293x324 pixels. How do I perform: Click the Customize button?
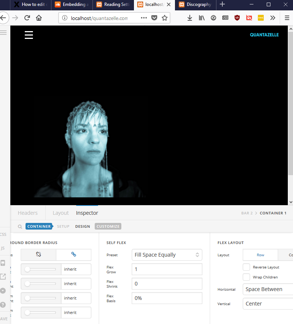click(x=108, y=226)
